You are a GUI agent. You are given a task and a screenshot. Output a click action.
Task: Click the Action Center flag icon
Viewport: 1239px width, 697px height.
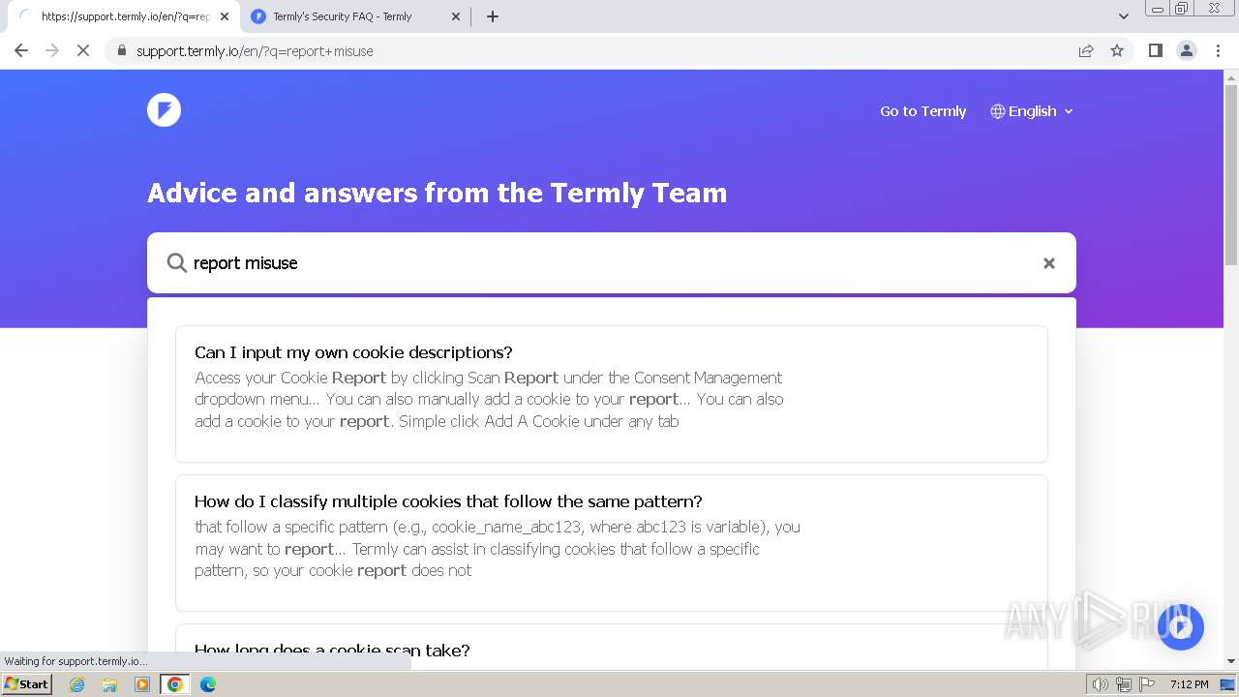point(1147,684)
